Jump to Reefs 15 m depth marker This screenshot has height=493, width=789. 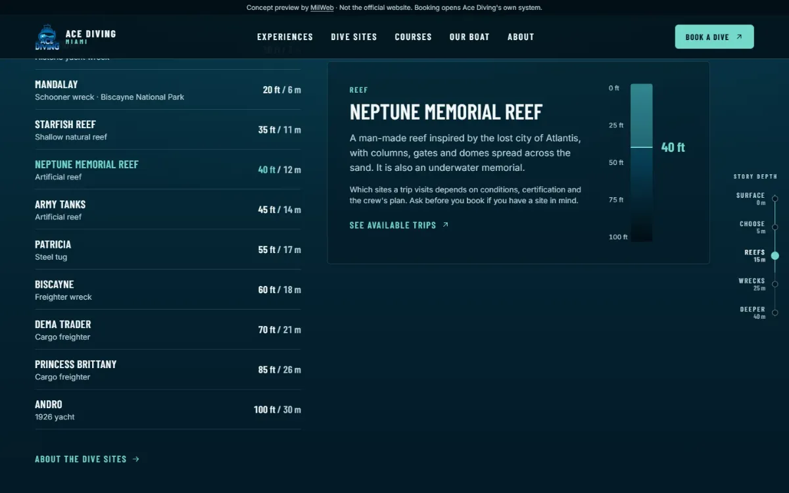click(761, 256)
